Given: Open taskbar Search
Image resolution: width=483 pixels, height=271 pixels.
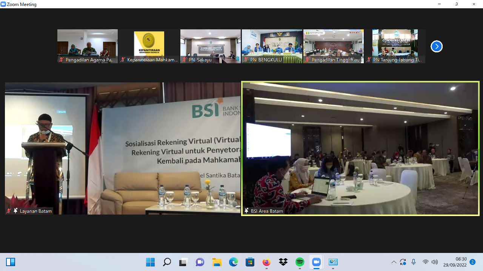Looking at the screenshot, I should 167,262.
